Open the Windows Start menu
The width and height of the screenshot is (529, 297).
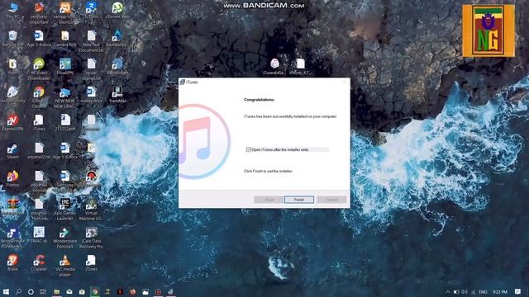tap(6, 291)
